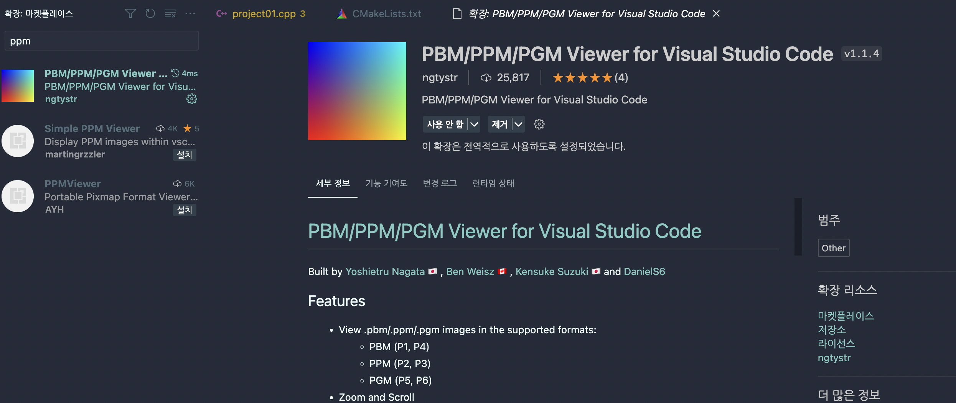
Task: Open gear settings for PBM/PPM/PGM Viewer list item
Action: [192, 99]
